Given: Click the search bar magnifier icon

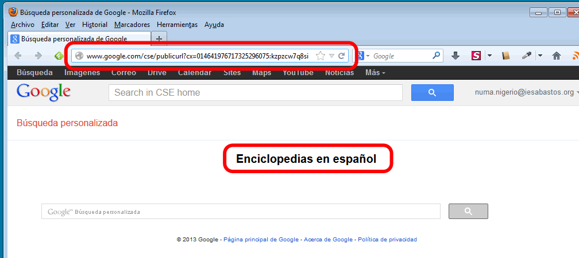Looking at the screenshot, I should 437,56.
